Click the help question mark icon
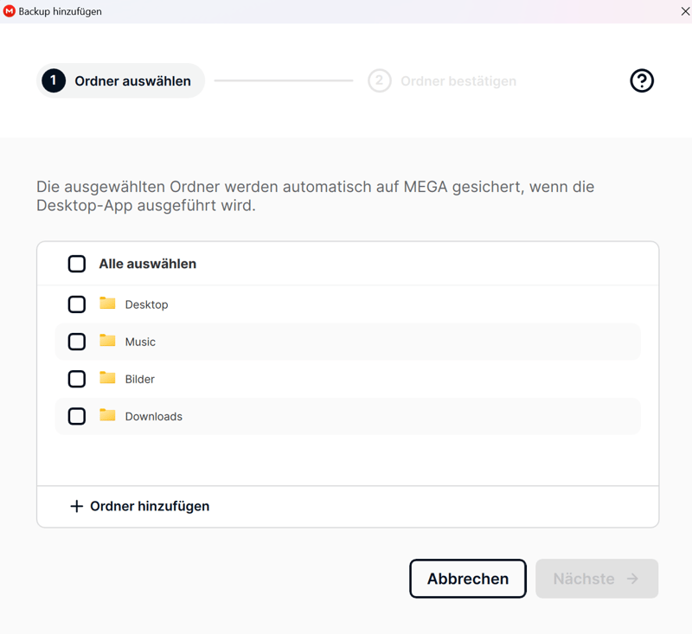Screen dimensions: 692x634 click(x=642, y=80)
